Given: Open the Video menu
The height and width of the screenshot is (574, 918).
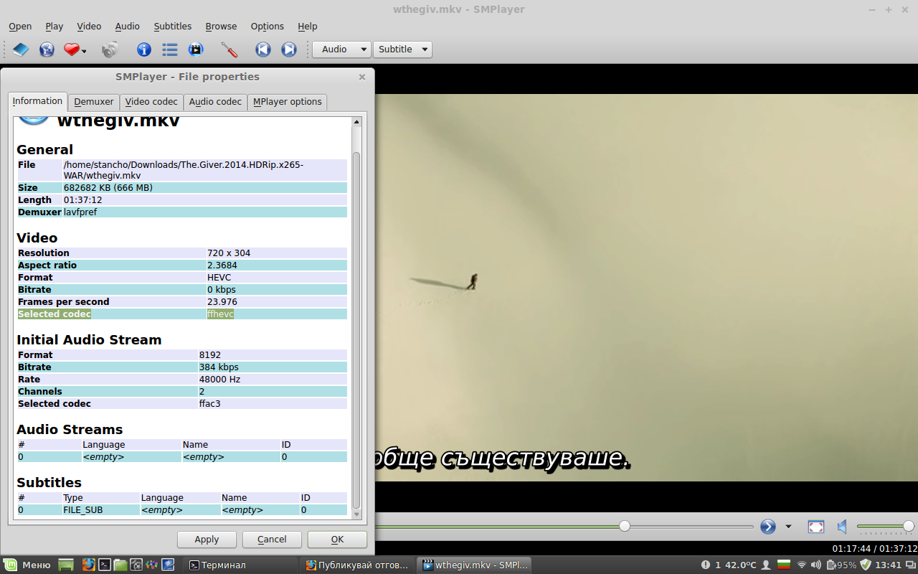Looking at the screenshot, I should pos(89,27).
